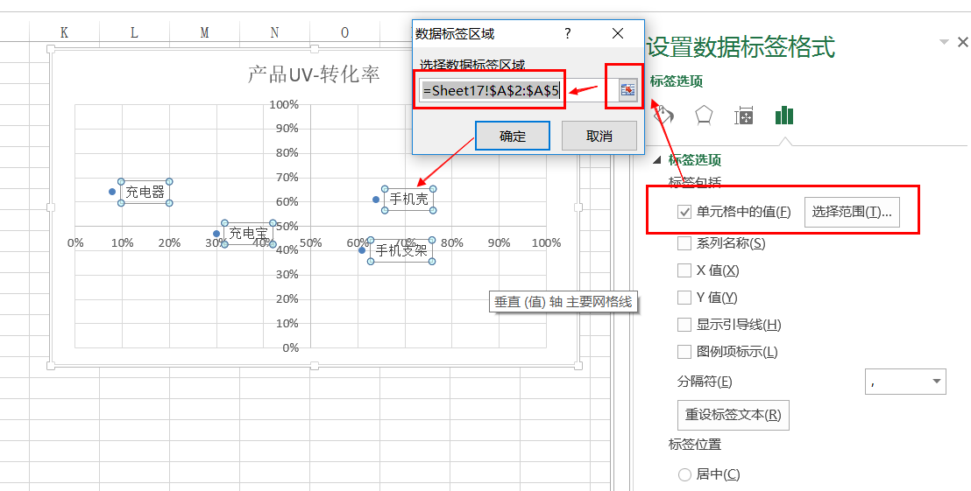This screenshot has width=971, height=491.
Task: Click the chart title 产品UV-转化率
Action: point(314,74)
